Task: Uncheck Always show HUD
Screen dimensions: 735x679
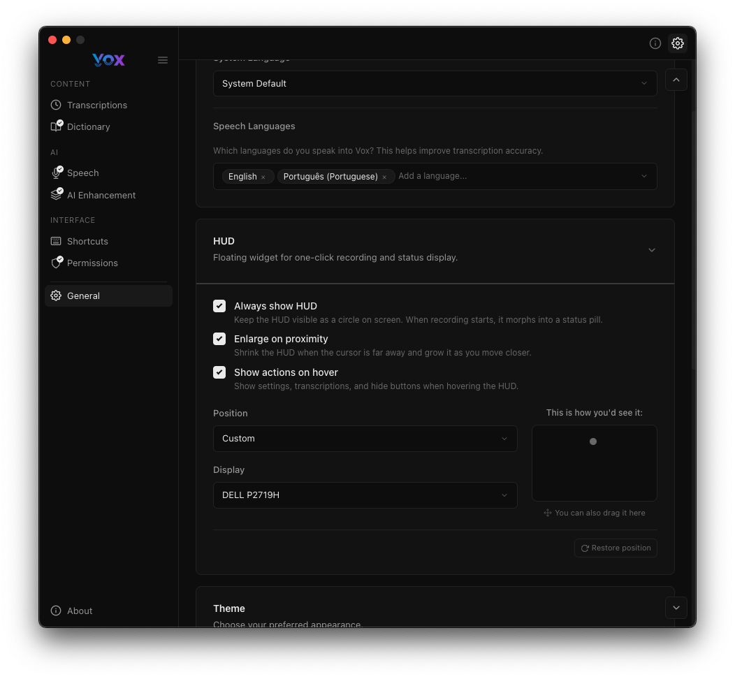Action: pos(219,306)
